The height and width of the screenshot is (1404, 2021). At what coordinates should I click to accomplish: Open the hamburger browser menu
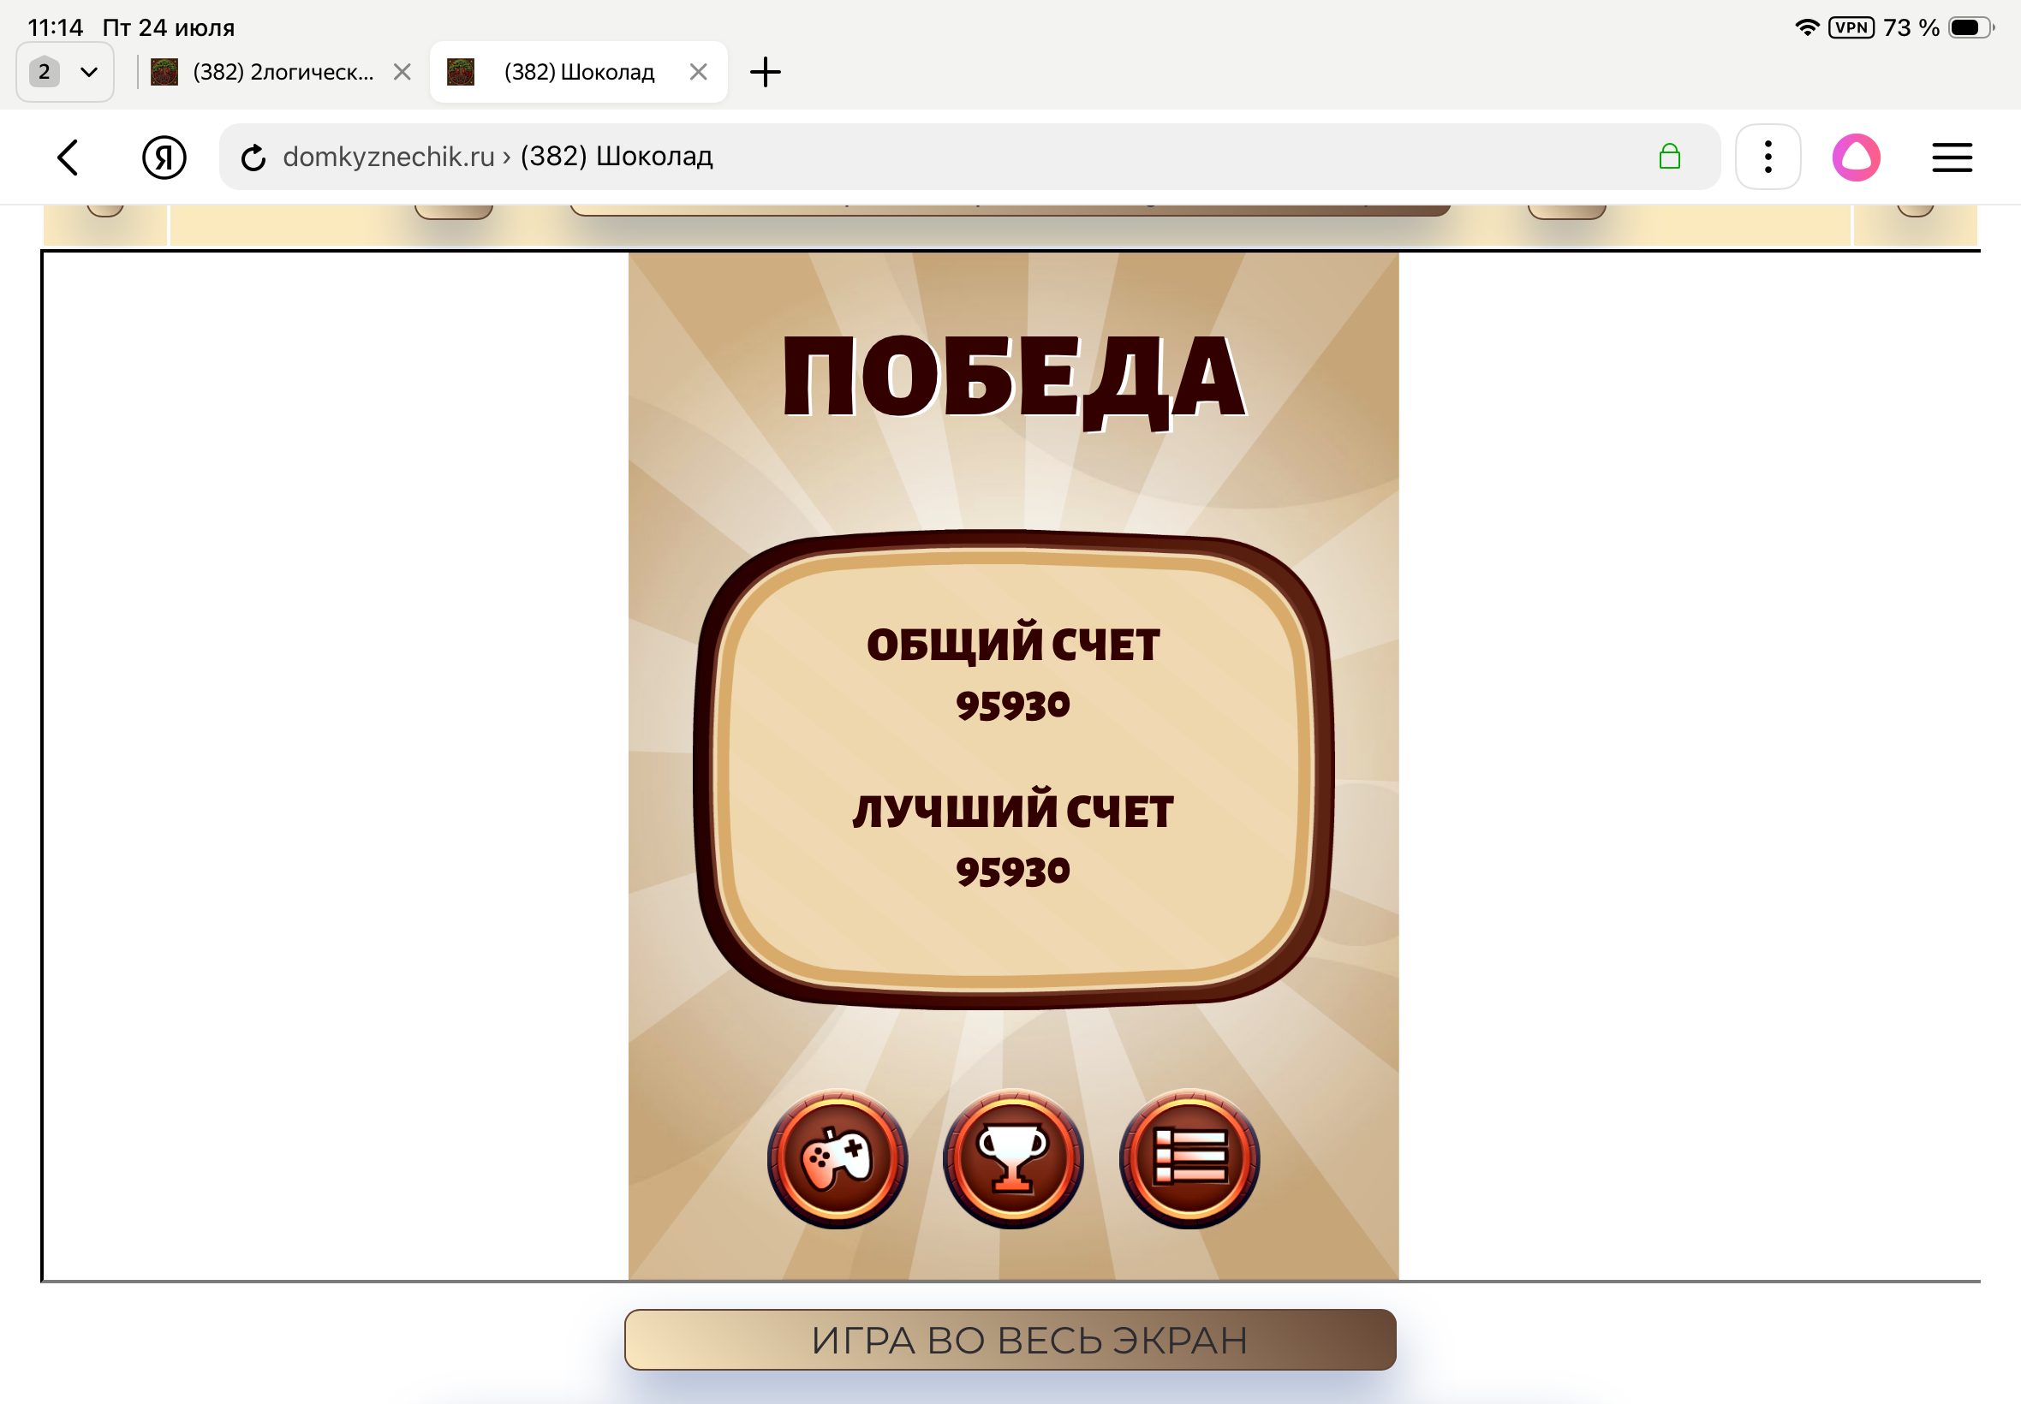pyautogui.click(x=1952, y=158)
